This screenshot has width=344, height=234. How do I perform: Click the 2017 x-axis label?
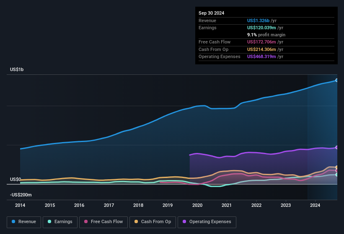[x=109, y=205]
